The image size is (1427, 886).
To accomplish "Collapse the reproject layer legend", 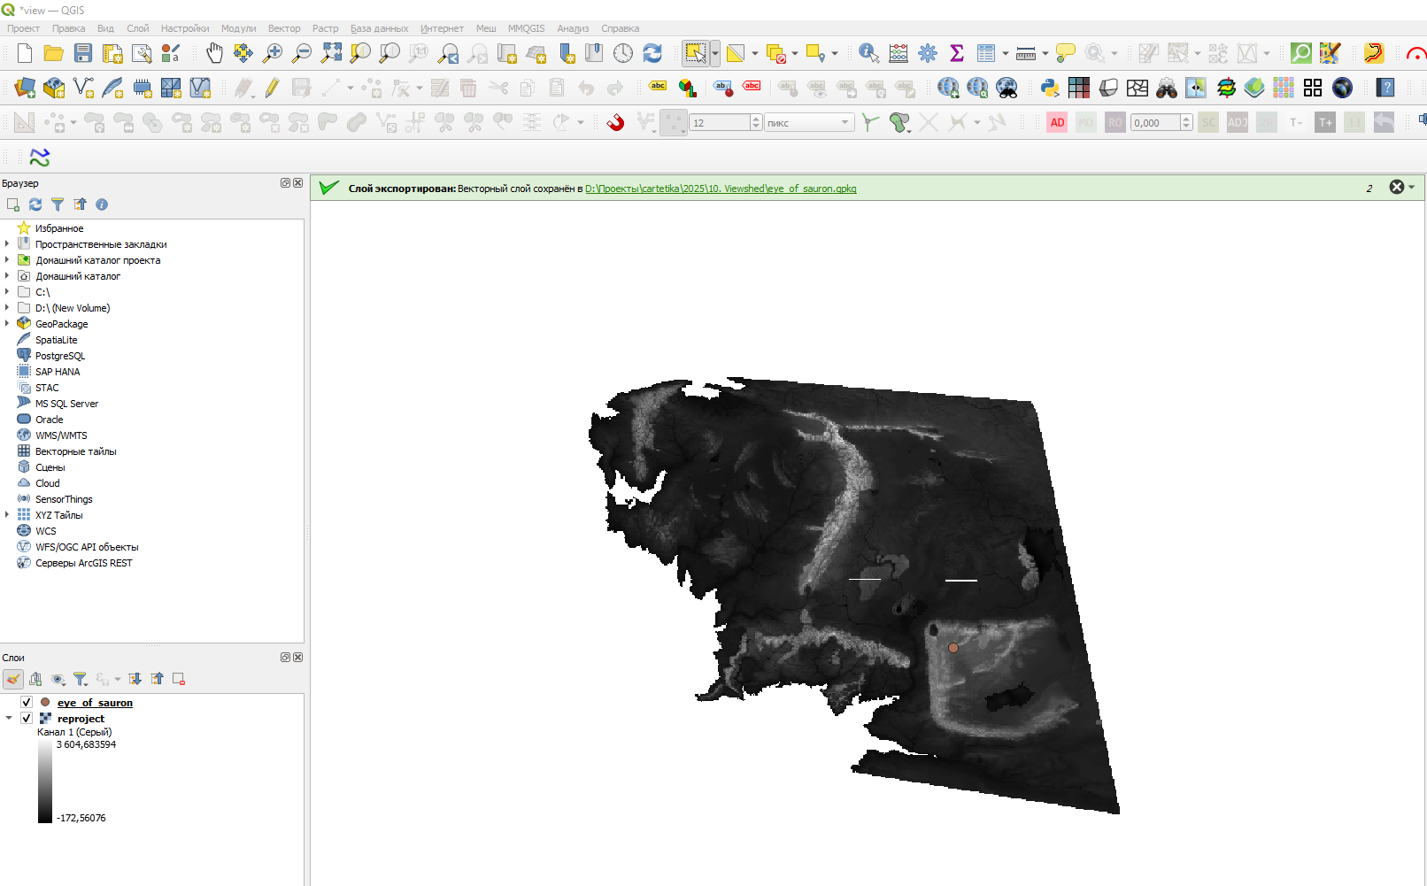I will tap(9, 719).
